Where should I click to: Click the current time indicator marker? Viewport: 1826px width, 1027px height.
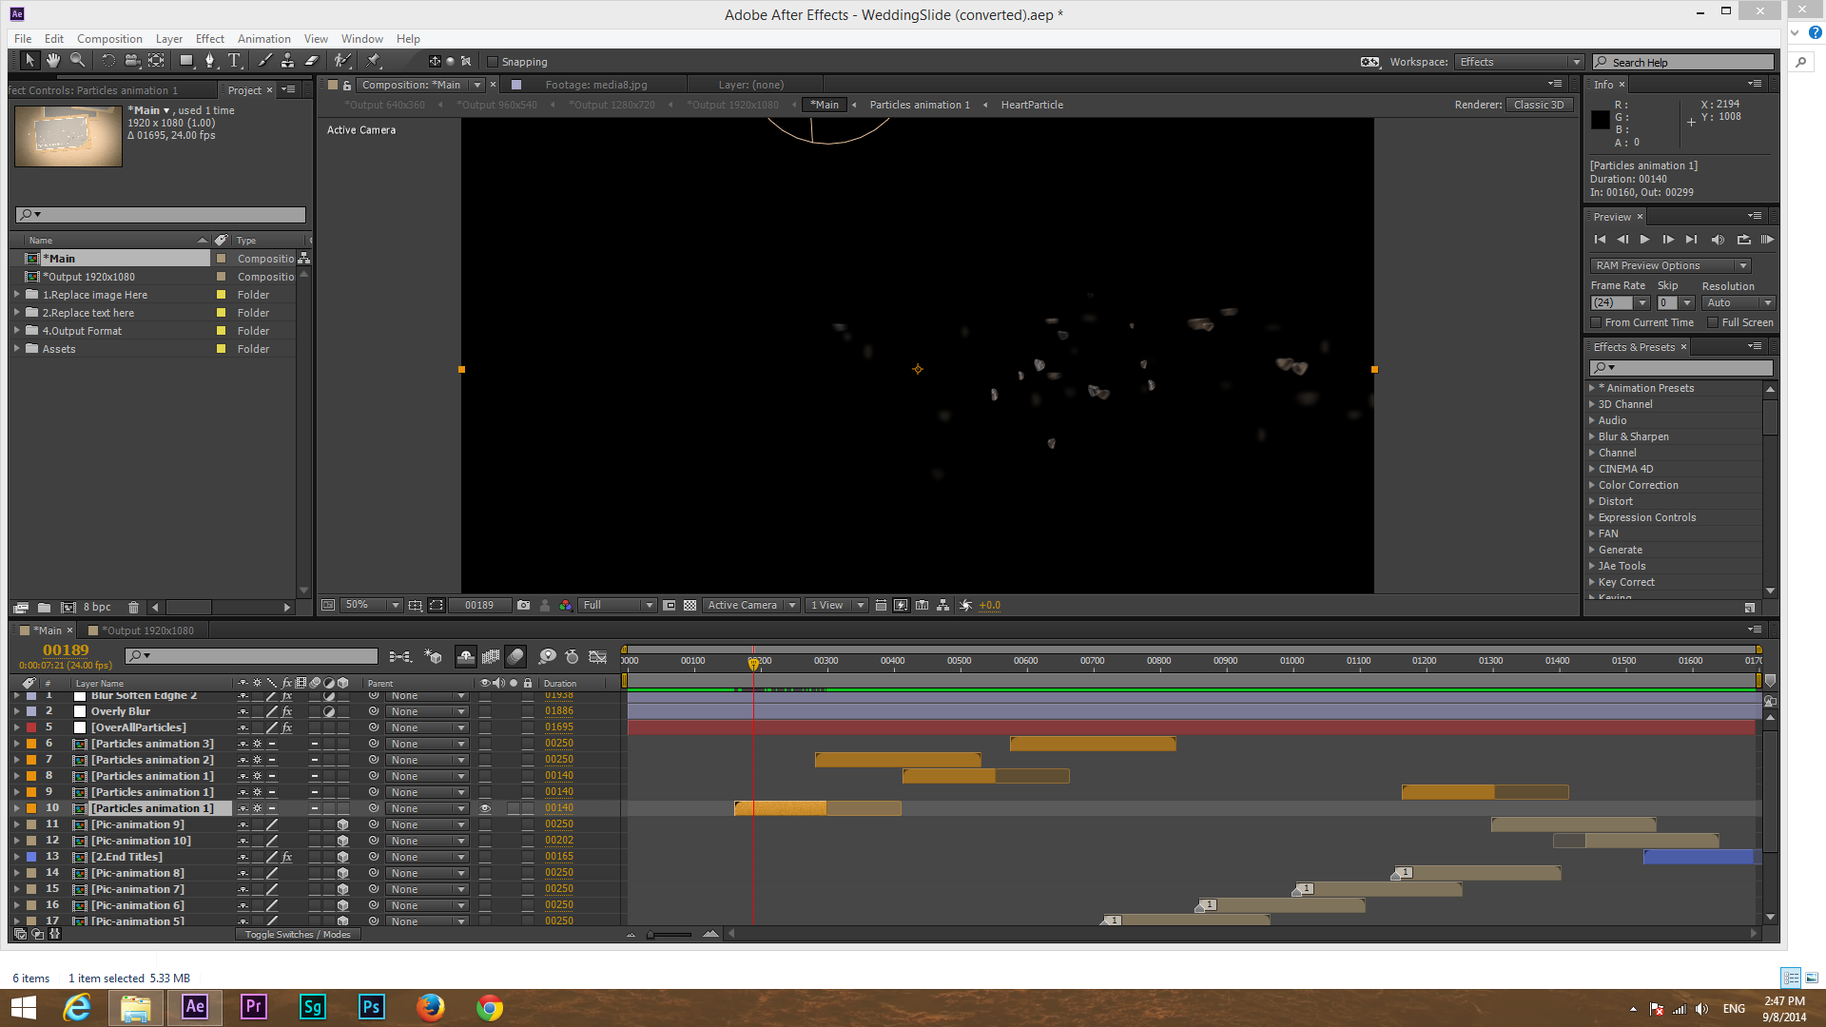753,663
